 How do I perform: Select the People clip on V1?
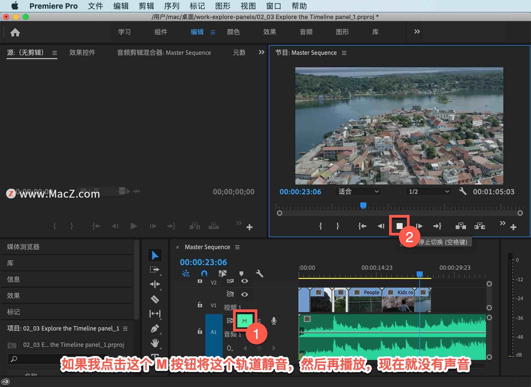pos(365,300)
